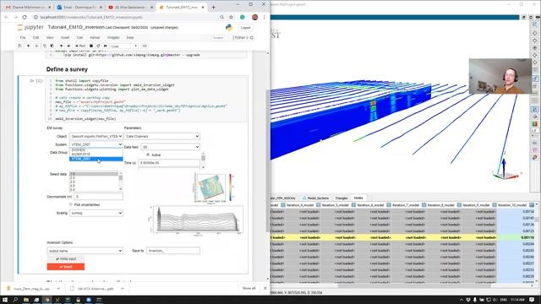Click the Save to text field

172,251
